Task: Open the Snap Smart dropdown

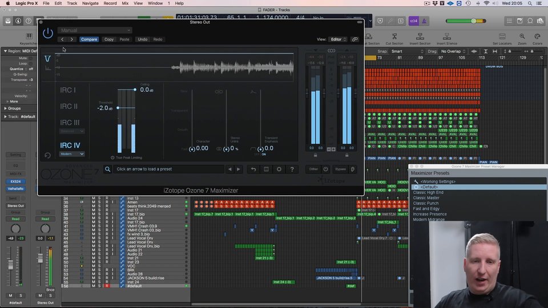Action: coord(407,51)
